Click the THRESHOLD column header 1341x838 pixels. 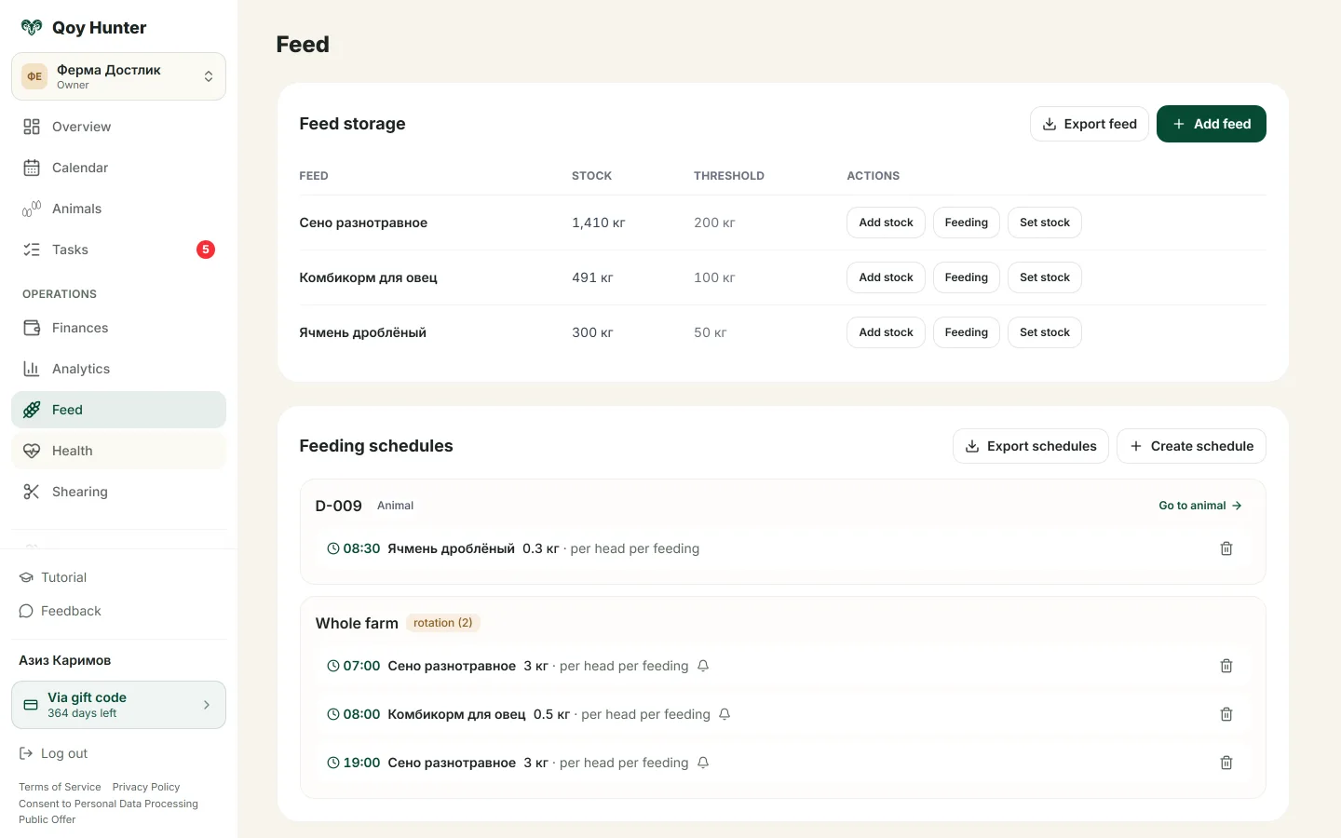(729, 176)
